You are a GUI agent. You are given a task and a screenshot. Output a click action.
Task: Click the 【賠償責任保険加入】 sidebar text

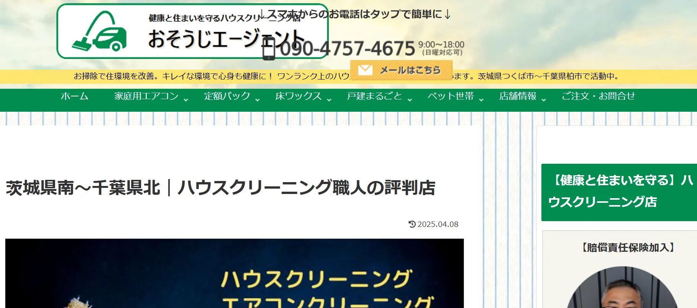[628, 248]
